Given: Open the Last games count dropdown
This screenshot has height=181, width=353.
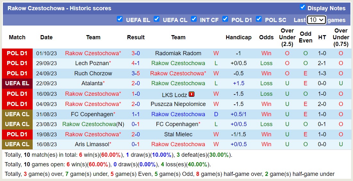Looking at the screenshot, I should 316,20.
